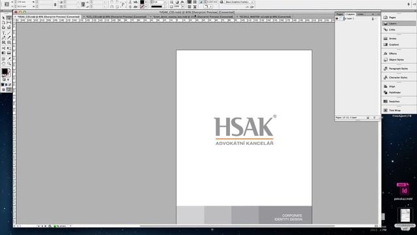Toggle the lock box of Layer 1
The image size is (417, 235).
click(341, 19)
